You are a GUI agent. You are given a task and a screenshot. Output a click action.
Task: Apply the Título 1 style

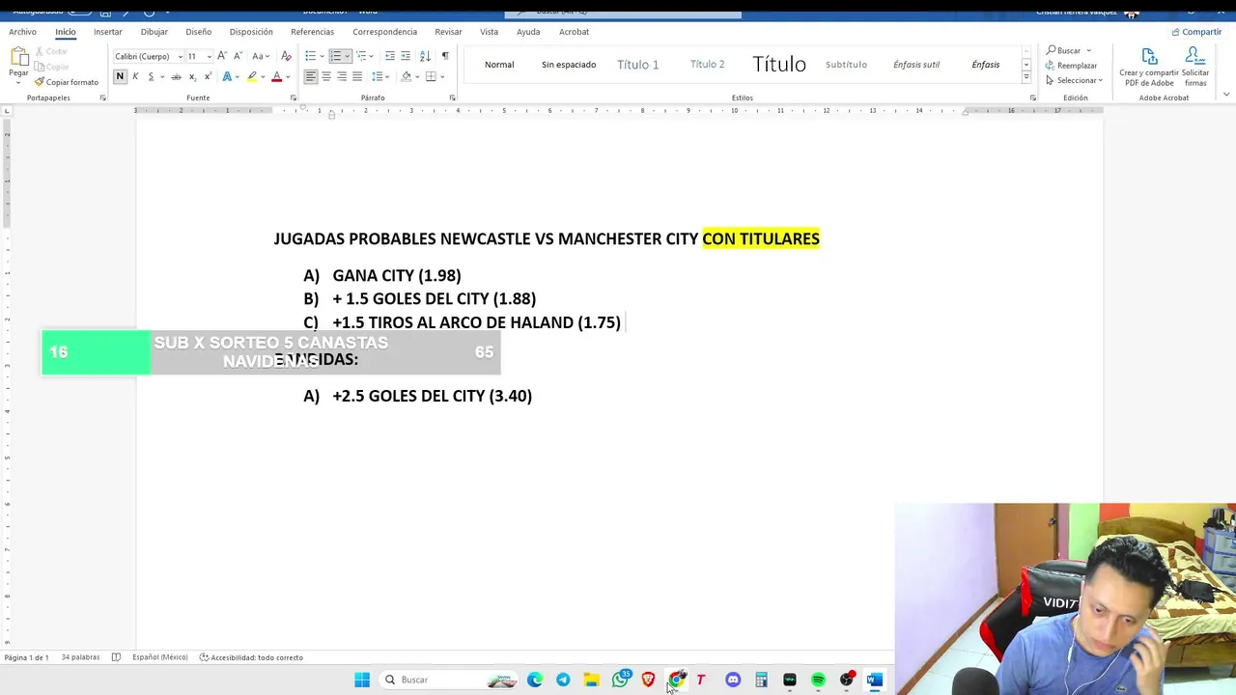(637, 65)
